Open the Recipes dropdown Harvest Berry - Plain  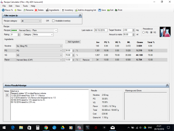[x=34, y=30]
